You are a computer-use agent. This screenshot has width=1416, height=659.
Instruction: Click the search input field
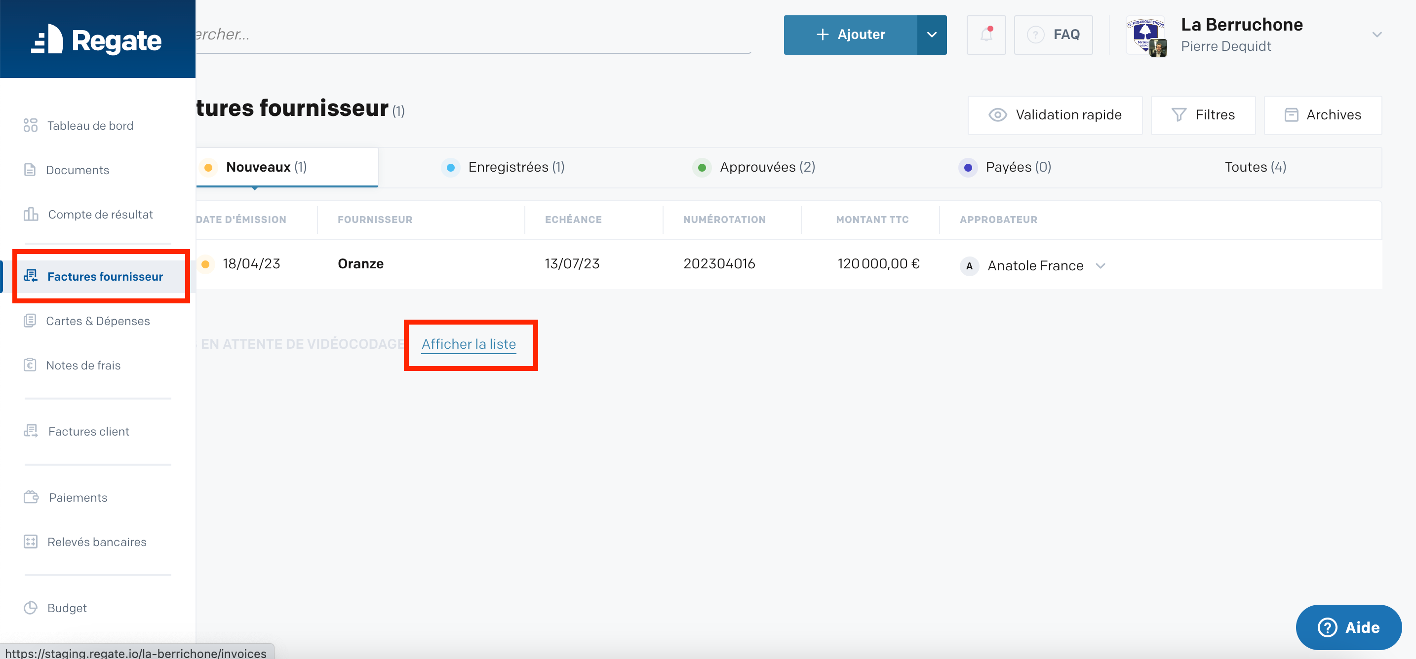click(x=473, y=35)
